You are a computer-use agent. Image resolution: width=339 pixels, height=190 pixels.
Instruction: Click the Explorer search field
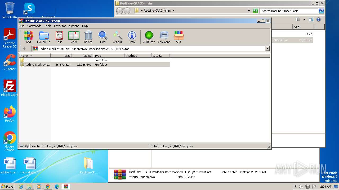tap(289, 11)
